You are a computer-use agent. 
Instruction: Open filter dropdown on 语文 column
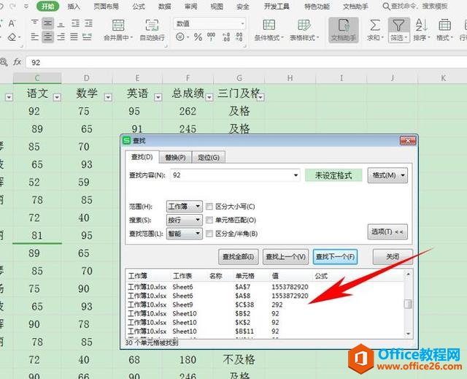click(57, 97)
